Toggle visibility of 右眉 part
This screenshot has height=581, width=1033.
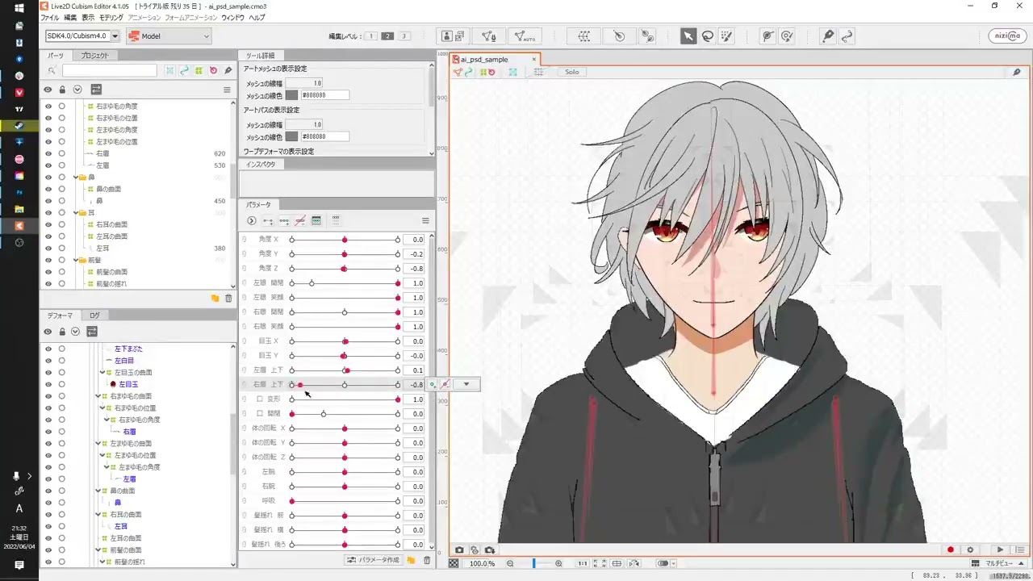(x=48, y=153)
